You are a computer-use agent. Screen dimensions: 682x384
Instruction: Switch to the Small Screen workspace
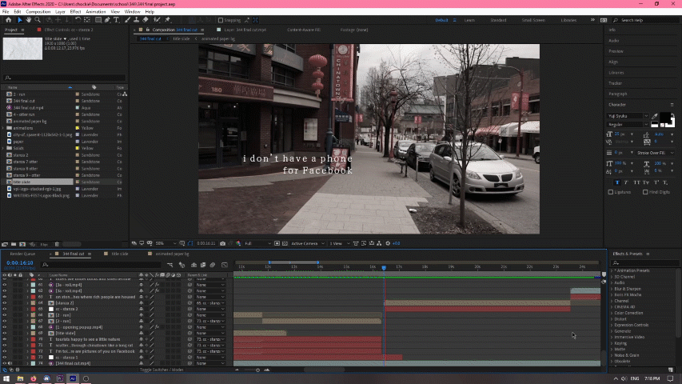(x=533, y=20)
